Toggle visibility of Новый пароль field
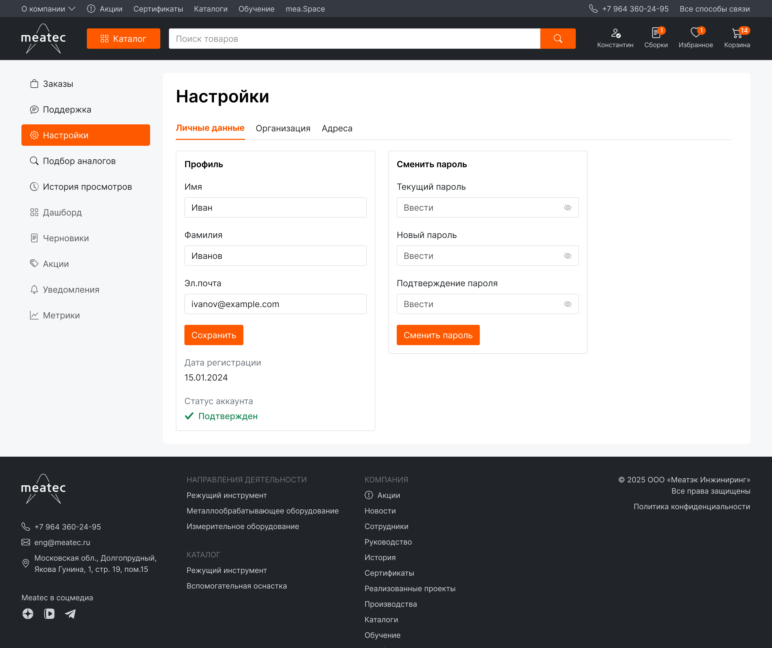 tap(567, 256)
